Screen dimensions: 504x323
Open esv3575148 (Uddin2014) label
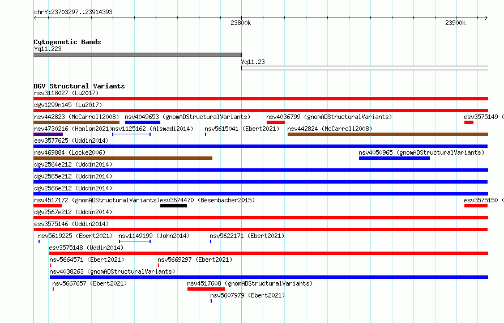pyautogui.click(x=86, y=248)
